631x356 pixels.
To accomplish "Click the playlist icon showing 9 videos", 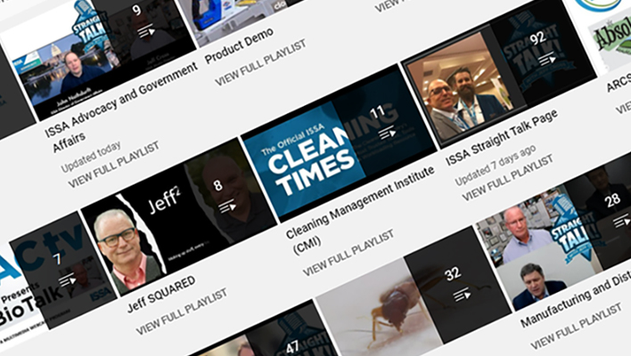I will [146, 31].
